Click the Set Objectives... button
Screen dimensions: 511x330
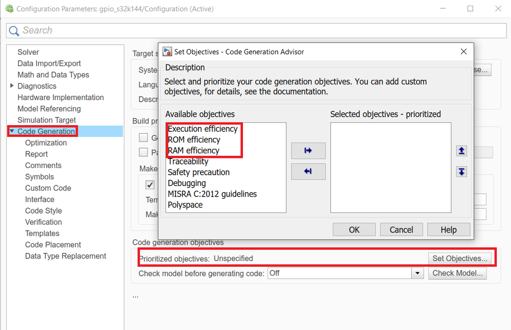[x=459, y=258]
